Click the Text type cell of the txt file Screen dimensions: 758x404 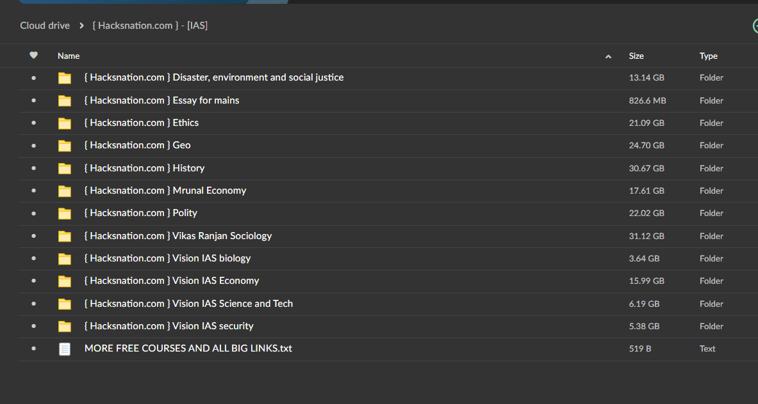pos(707,348)
